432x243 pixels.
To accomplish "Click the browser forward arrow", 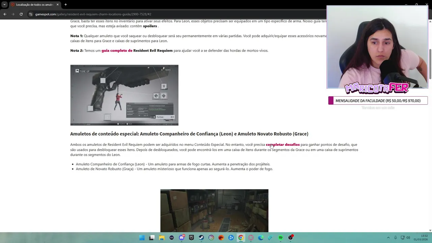I will pos(13,14).
